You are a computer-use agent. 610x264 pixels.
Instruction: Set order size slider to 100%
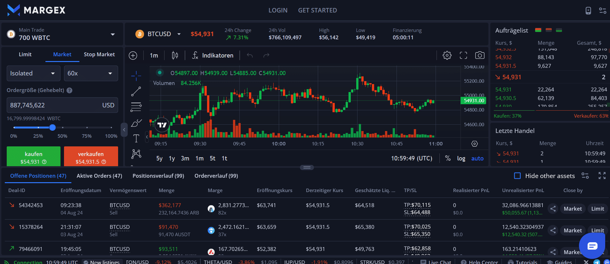[111, 128]
